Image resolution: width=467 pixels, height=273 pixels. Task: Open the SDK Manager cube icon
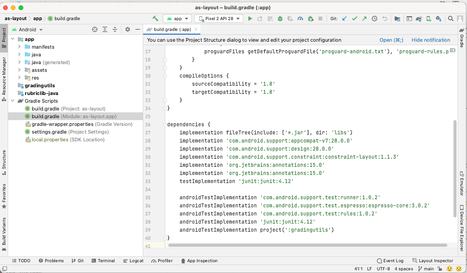[x=438, y=19]
